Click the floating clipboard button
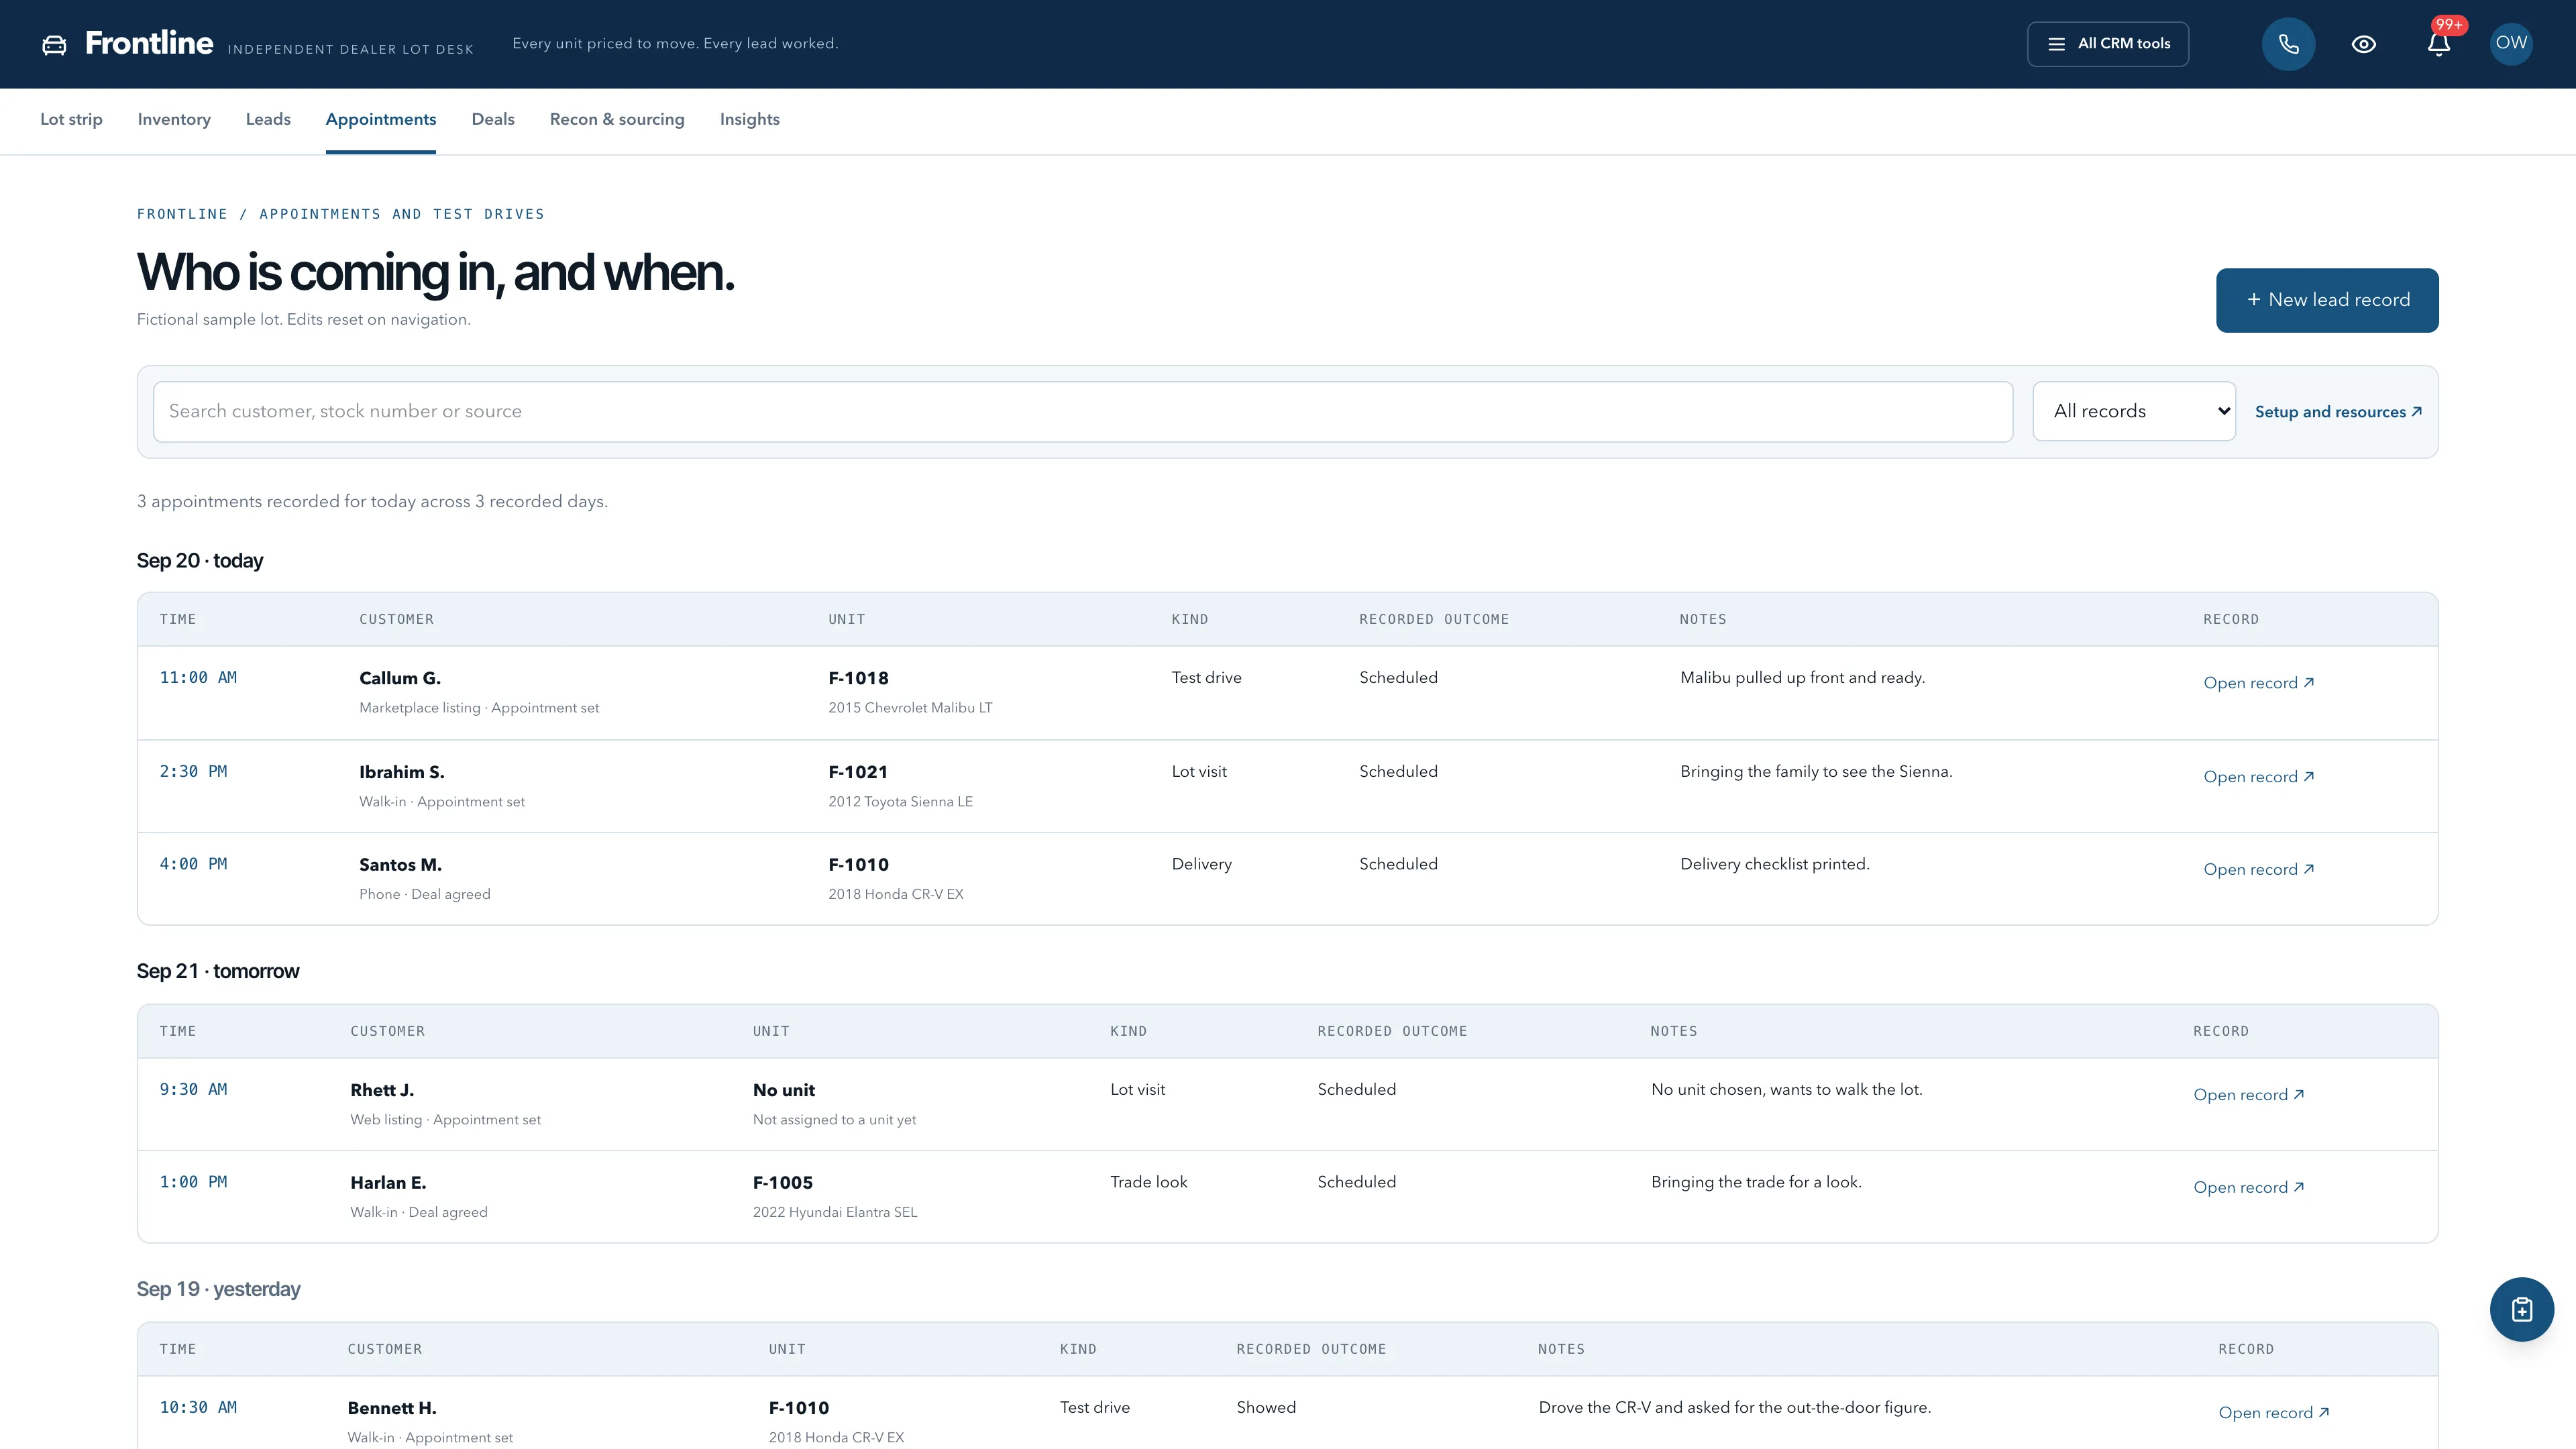This screenshot has height=1449, width=2576. (2521, 1309)
